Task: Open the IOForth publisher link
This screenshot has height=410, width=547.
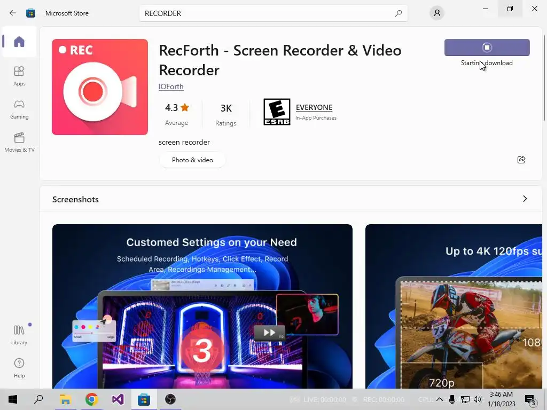Action: point(171,86)
